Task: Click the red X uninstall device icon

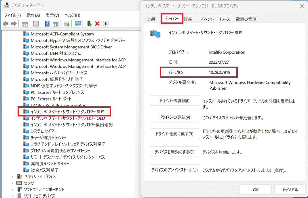Action: click(x=97, y=24)
